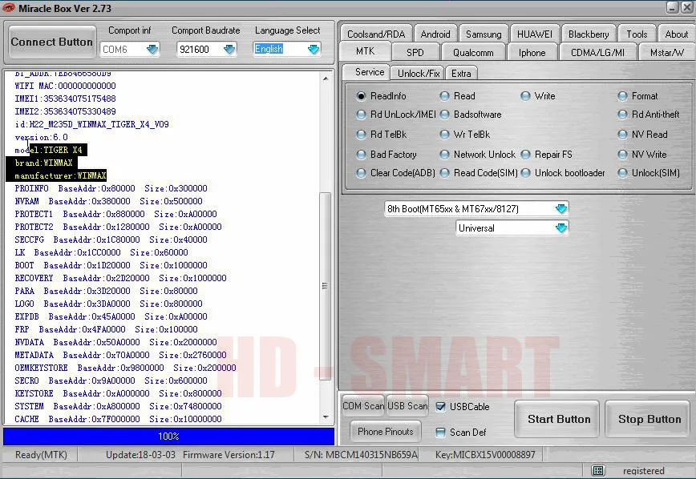Screen dimensions: 696x479
Task: Click the log panel scrollbar thumb
Action: click(x=326, y=286)
